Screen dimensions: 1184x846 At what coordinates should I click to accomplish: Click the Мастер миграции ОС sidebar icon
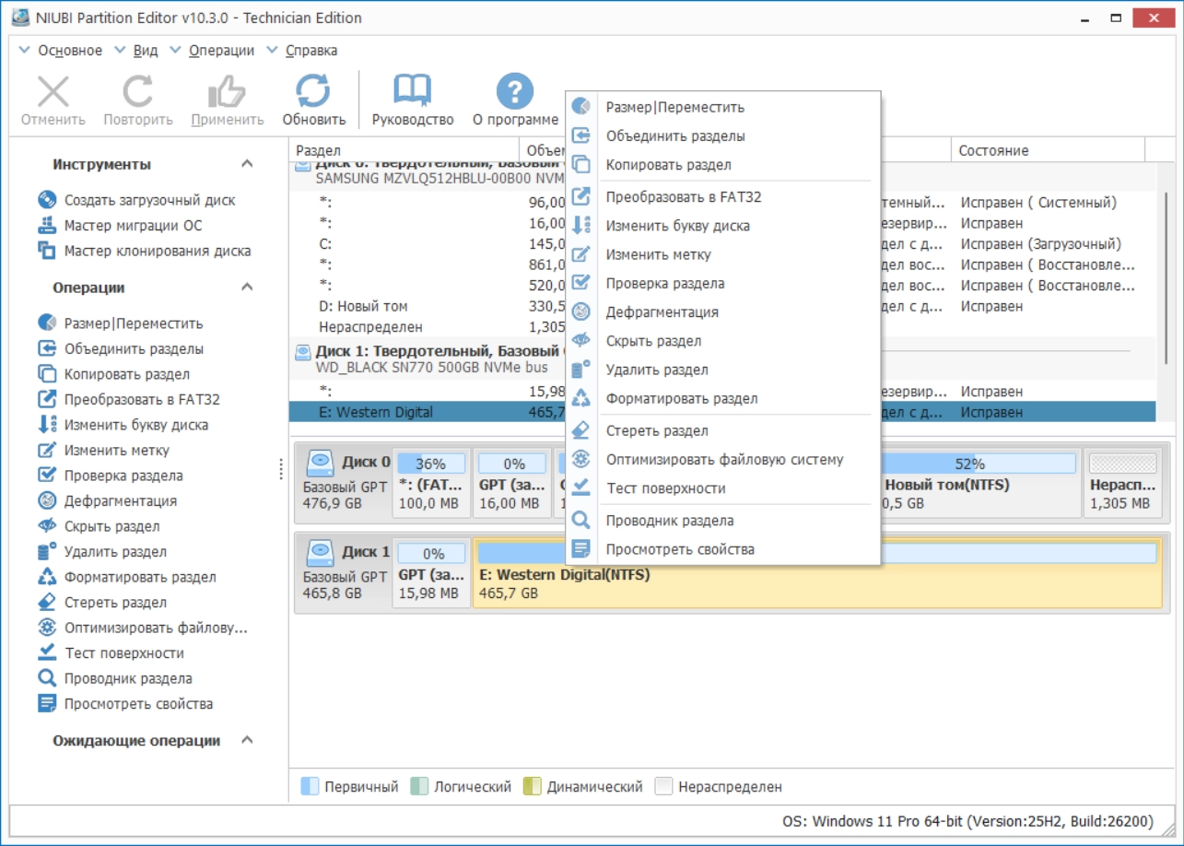click(47, 226)
